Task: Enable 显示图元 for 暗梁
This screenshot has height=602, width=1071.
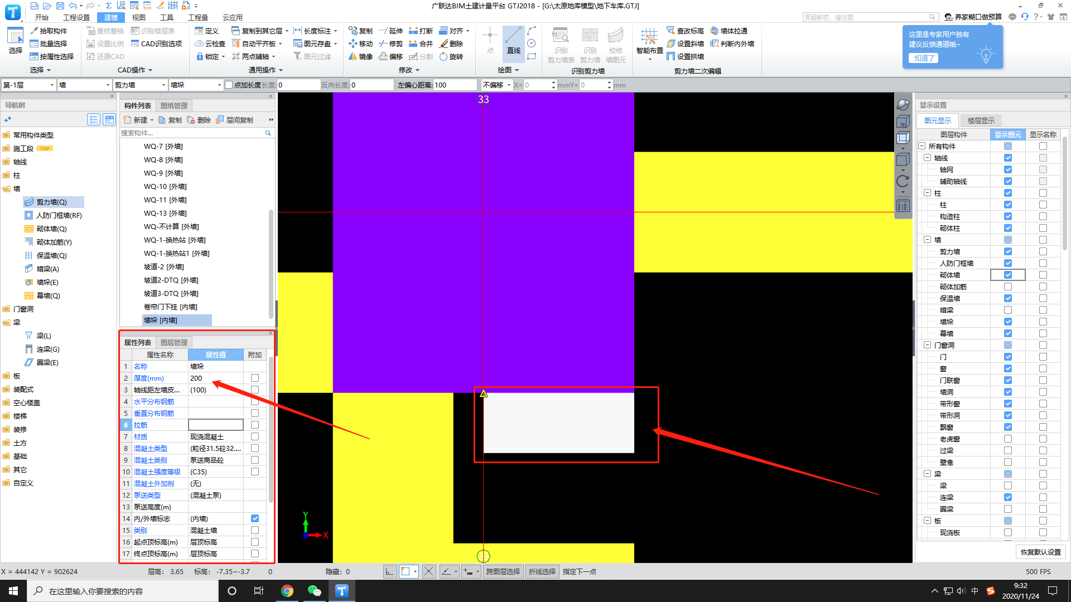Action: point(1008,310)
